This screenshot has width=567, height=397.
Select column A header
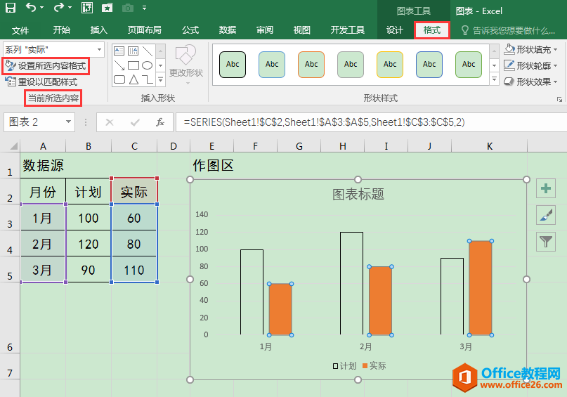click(x=43, y=146)
